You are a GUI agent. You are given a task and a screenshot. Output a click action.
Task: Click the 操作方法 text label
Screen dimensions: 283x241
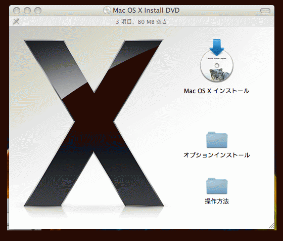pos(217,201)
